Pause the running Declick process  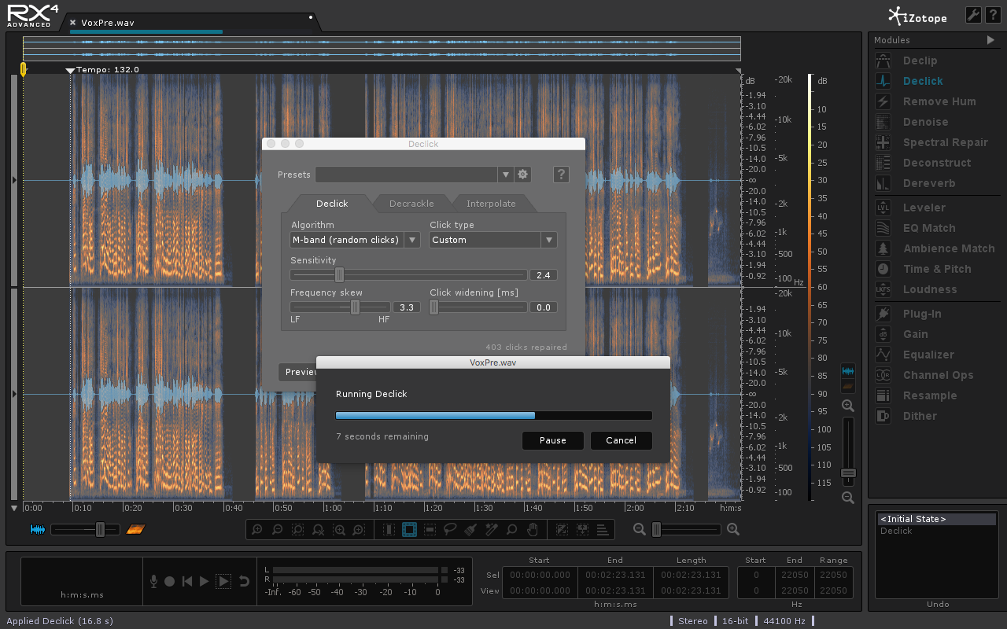[553, 440]
